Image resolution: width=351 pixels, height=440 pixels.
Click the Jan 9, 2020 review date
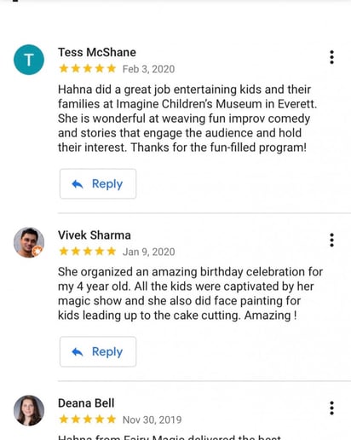[148, 252]
